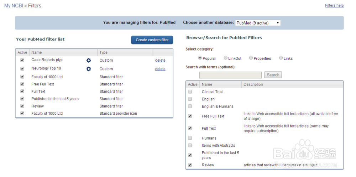Delete the Neurology Top 10 filter
This screenshot has width=356, height=177.
(160, 69)
